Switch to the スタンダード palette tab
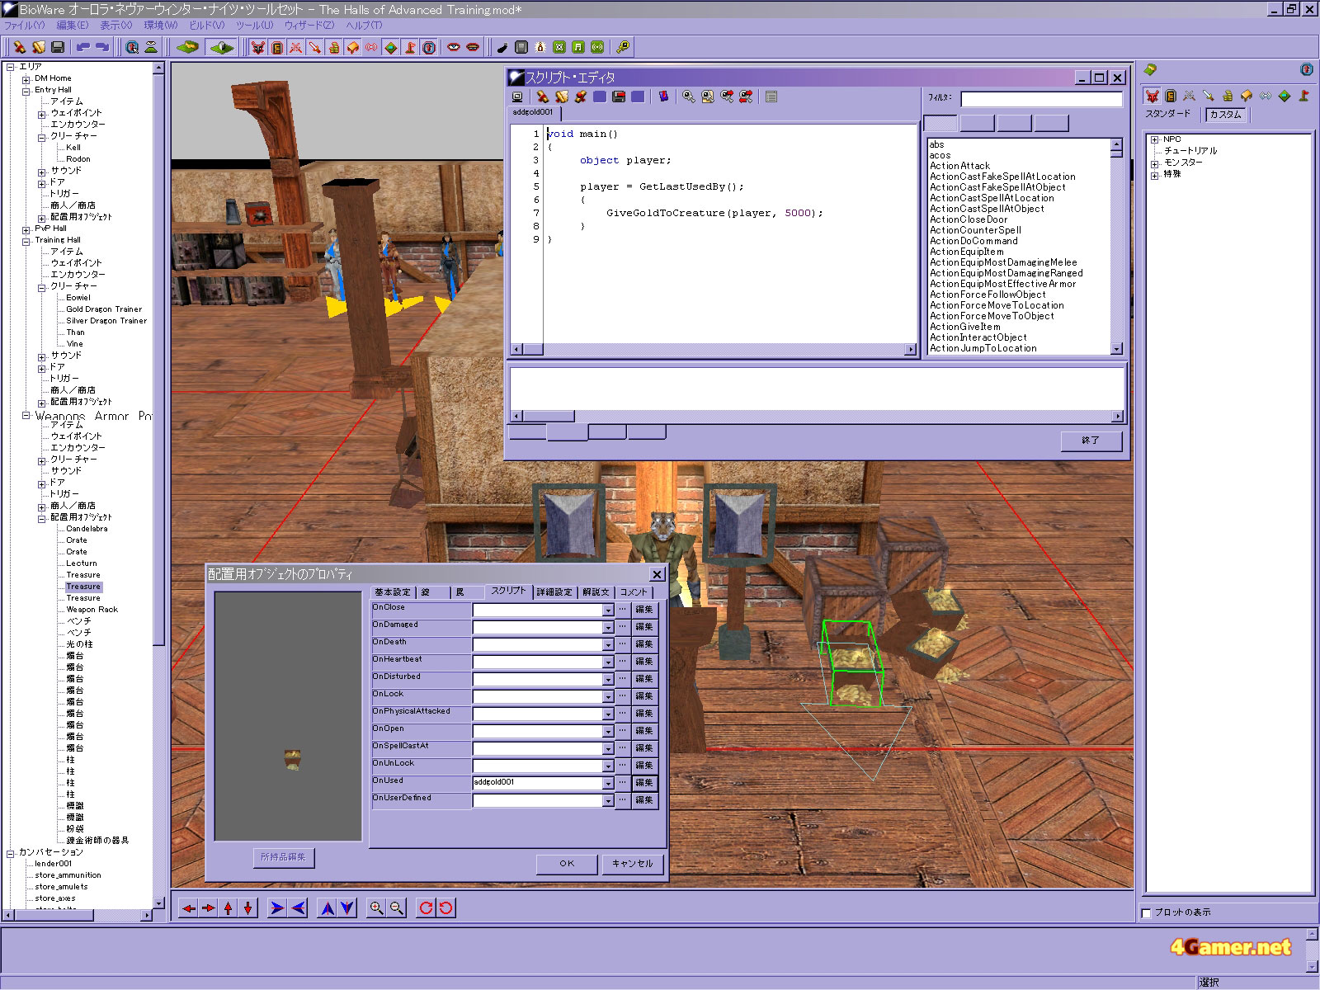This screenshot has width=1320, height=990. click(x=1168, y=114)
